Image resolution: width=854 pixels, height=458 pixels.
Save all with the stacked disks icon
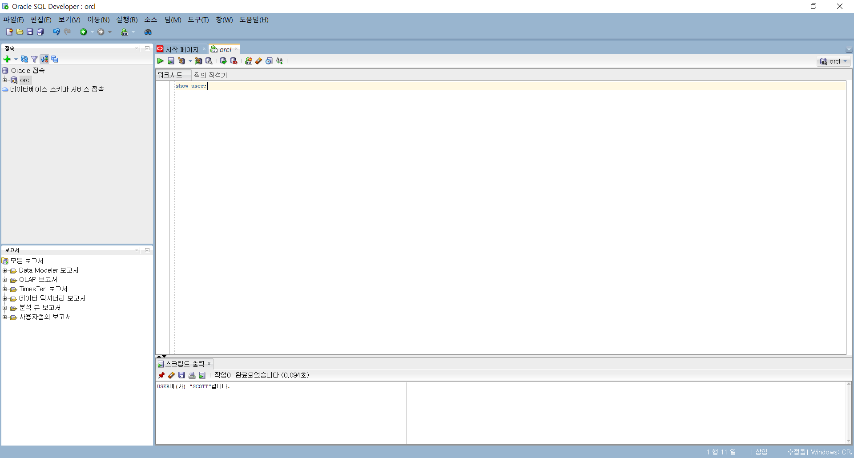[40, 32]
